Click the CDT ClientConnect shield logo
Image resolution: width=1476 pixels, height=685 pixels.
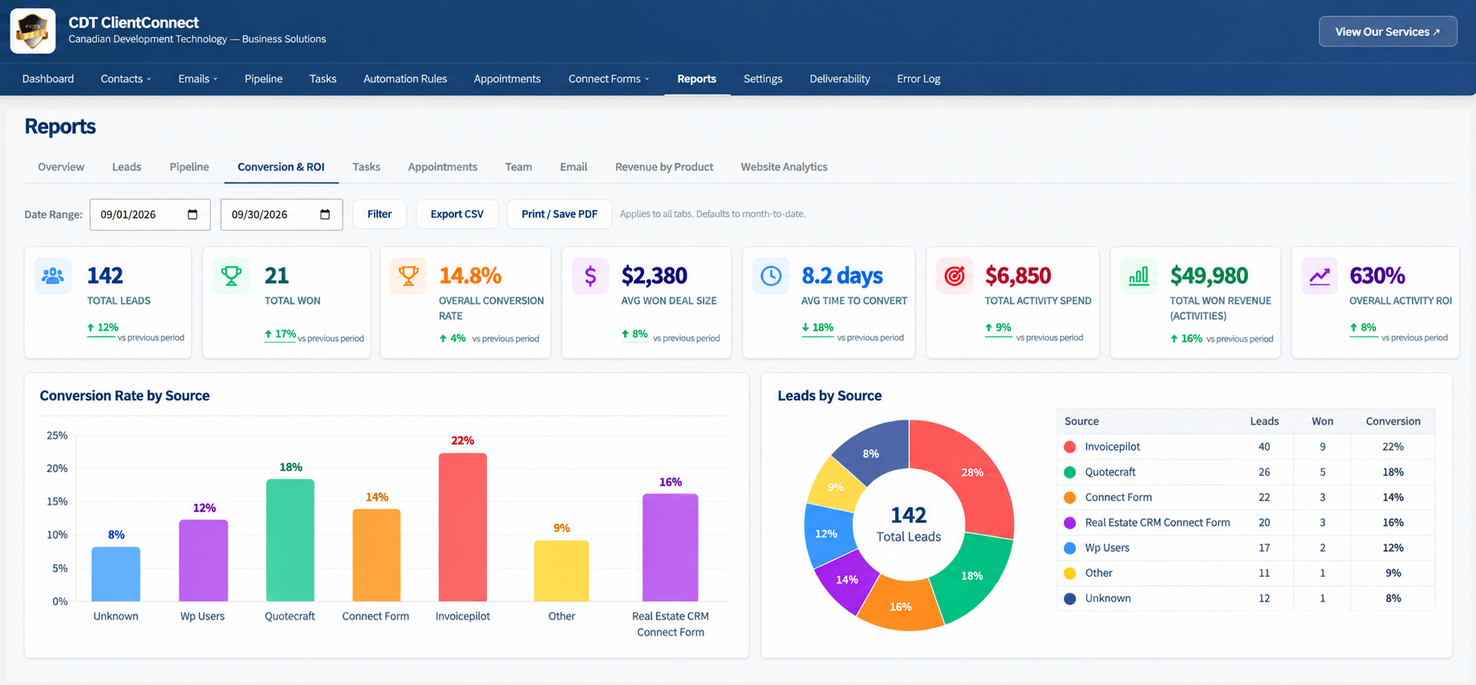tap(33, 31)
